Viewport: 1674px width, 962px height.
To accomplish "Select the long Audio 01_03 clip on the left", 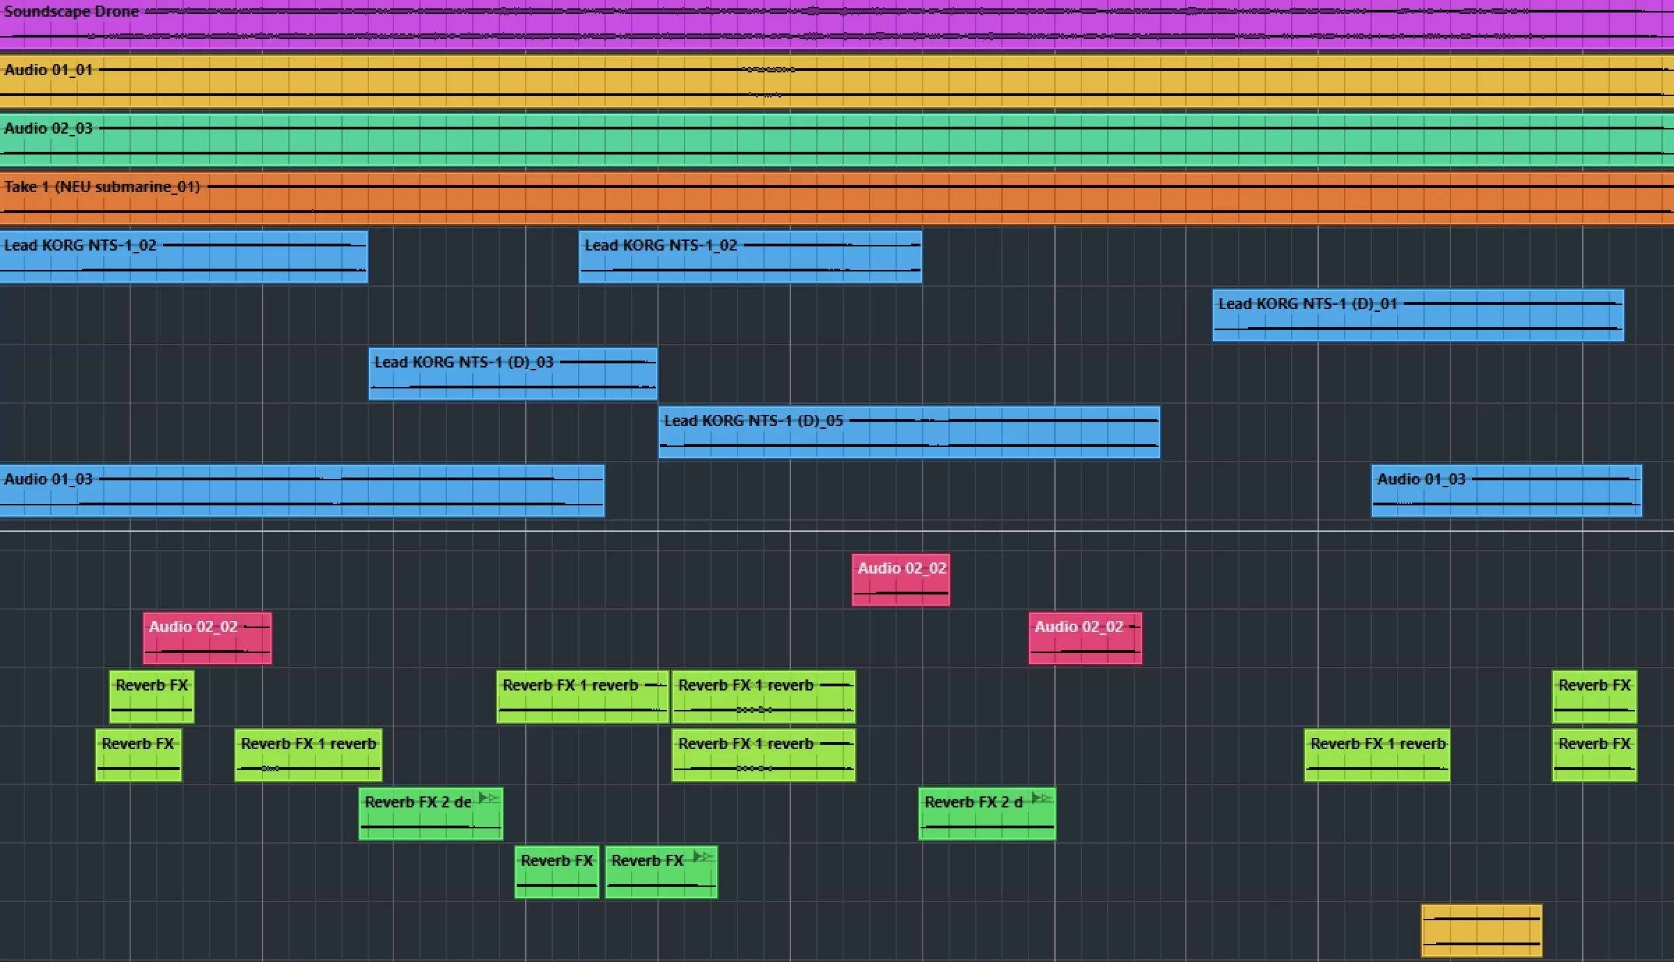I will coord(302,491).
